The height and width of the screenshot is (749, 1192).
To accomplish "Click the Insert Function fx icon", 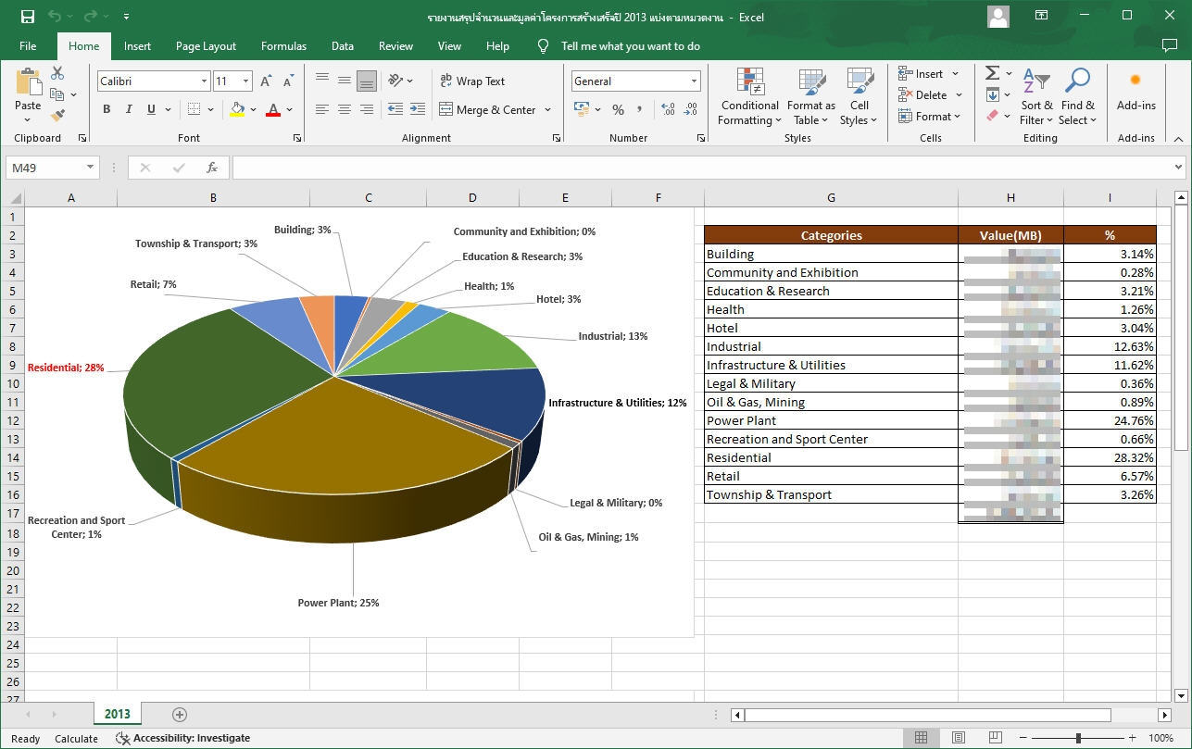I will coord(212,168).
